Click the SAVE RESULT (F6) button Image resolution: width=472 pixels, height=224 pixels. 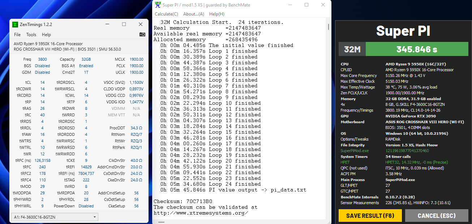[x=370, y=216]
